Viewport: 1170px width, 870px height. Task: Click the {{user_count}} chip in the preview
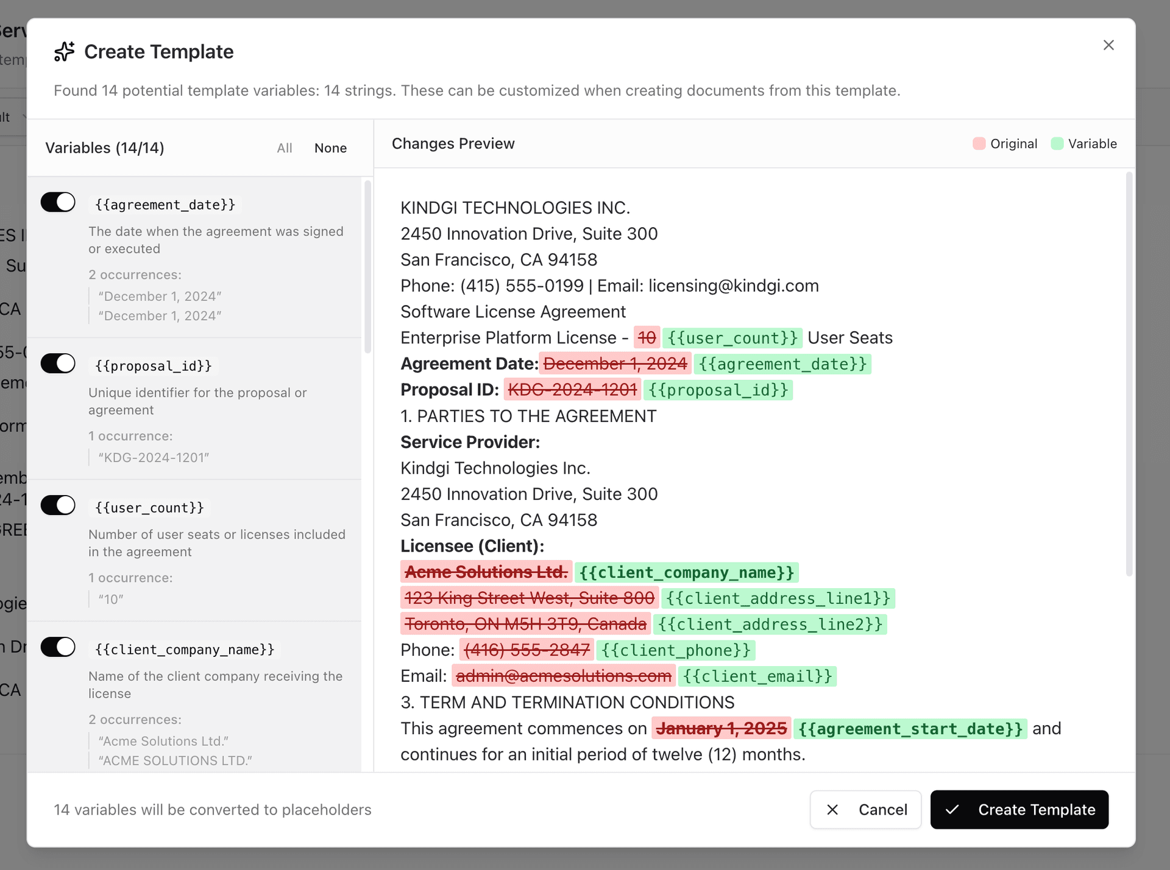pos(732,337)
